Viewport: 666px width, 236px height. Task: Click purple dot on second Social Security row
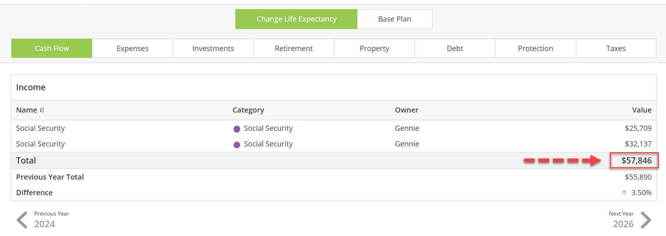click(237, 145)
